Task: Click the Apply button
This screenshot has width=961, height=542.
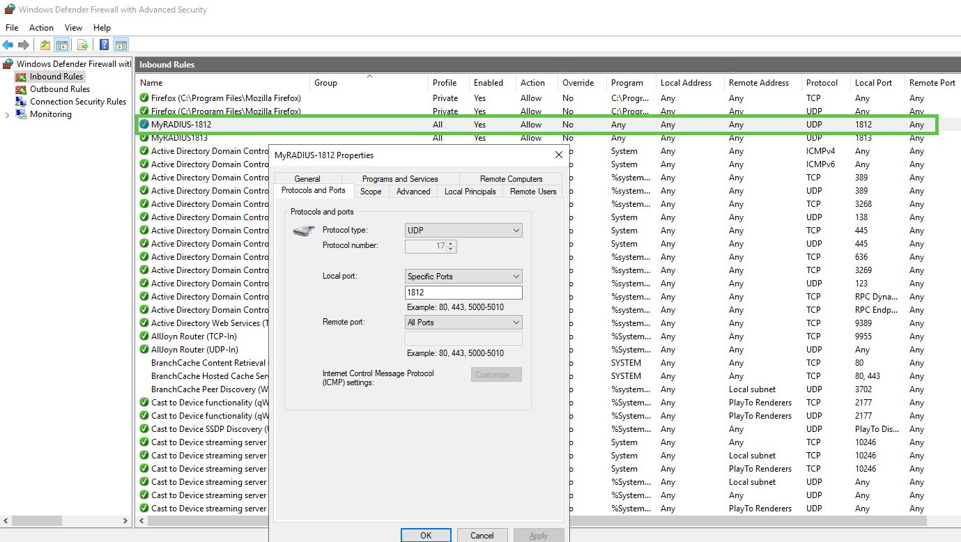Action: (539, 535)
